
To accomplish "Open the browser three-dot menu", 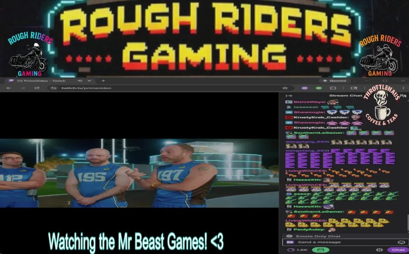I will (403, 88).
